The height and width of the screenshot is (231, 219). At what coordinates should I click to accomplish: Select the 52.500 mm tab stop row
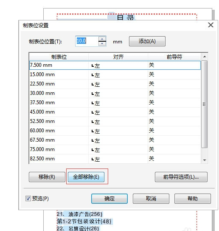115,121
